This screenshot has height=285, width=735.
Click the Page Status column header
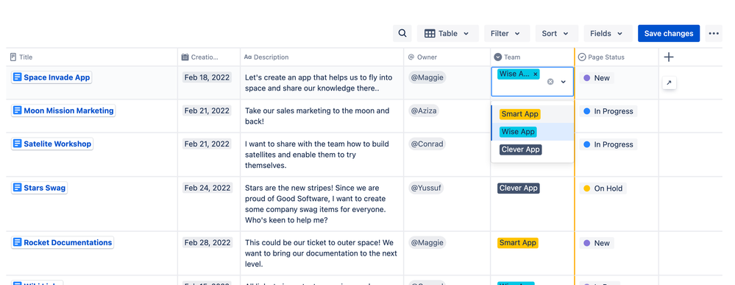617,57
